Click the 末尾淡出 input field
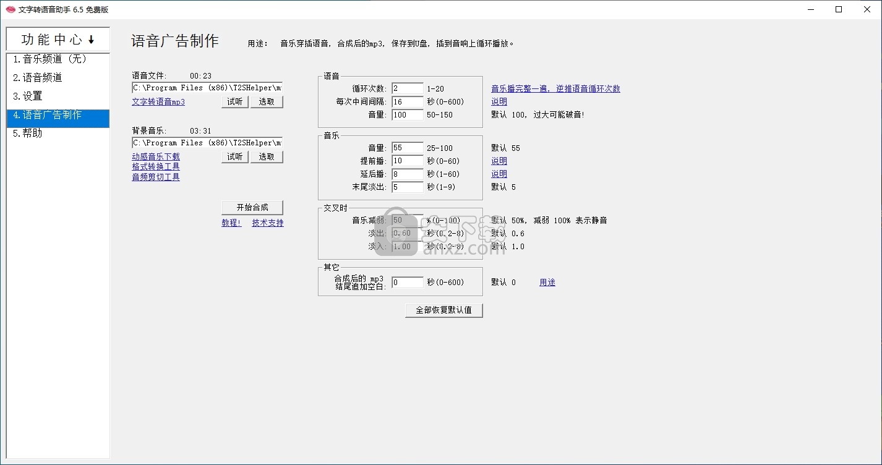 408,187
